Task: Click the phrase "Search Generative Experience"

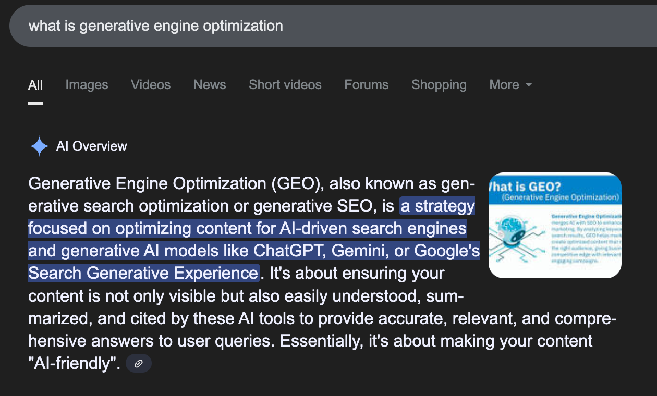Action: 143,273
